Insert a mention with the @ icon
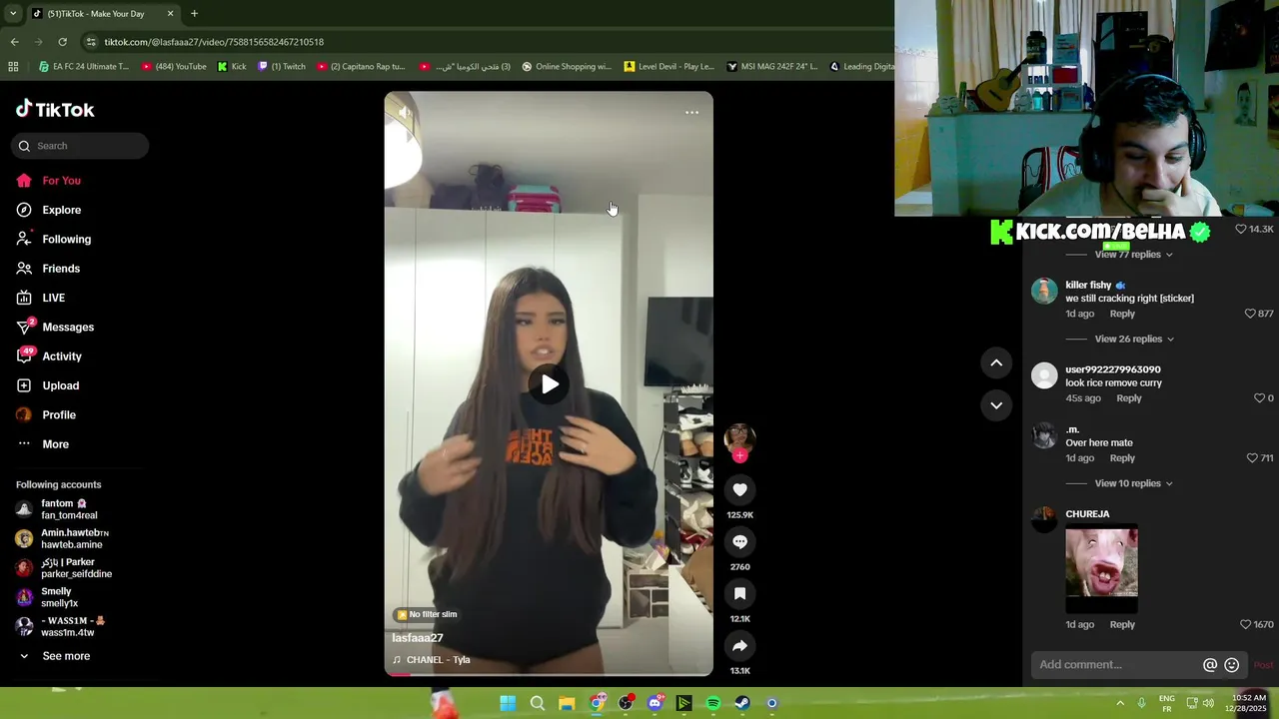 (x=1210, y=665)
